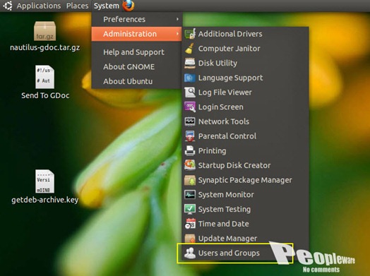Viewport: 370px width, 276px height.
Task: Click the Parental Control icon
Action: 190,136
